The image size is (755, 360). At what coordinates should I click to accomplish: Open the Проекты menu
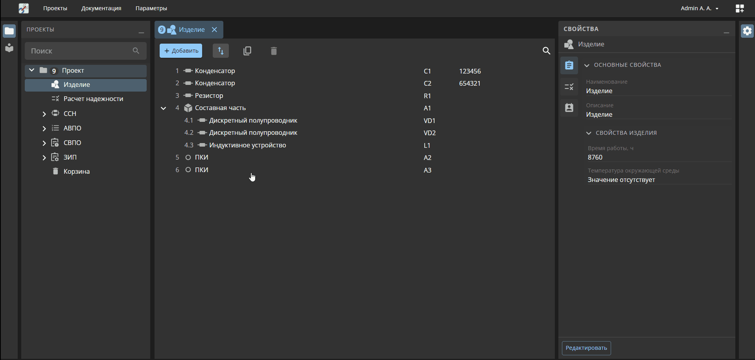[55, 8]
